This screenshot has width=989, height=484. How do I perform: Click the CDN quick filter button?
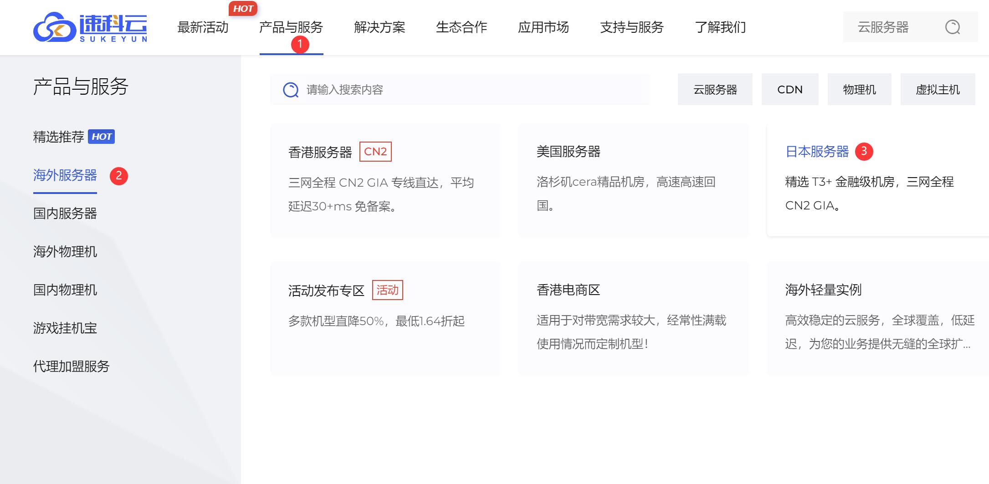click(x=790, y=90)
